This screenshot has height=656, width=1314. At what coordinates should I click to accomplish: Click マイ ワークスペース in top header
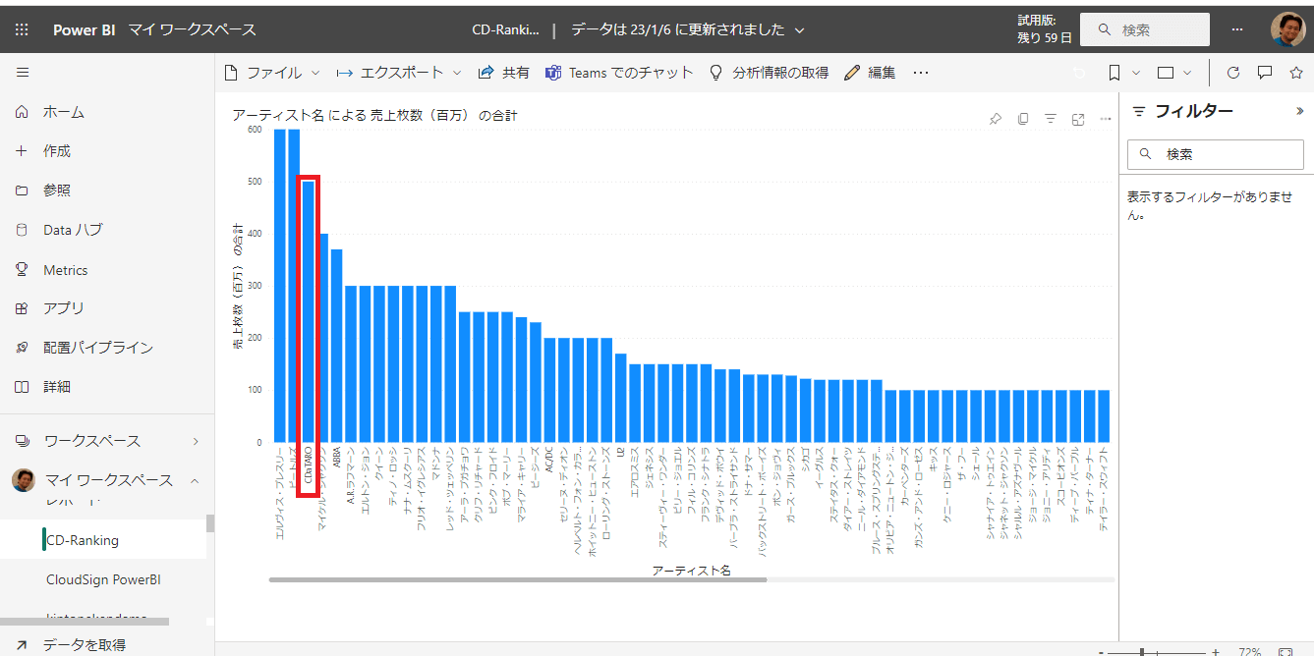coord(193,29)
